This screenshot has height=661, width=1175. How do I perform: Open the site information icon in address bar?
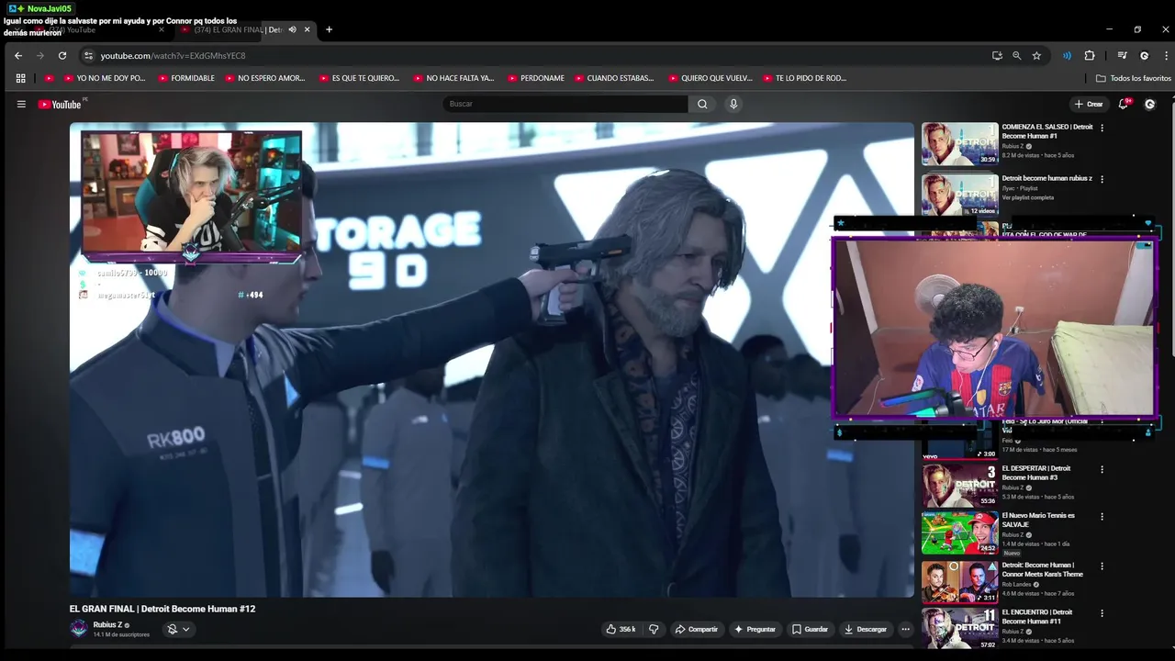(87, 55)
